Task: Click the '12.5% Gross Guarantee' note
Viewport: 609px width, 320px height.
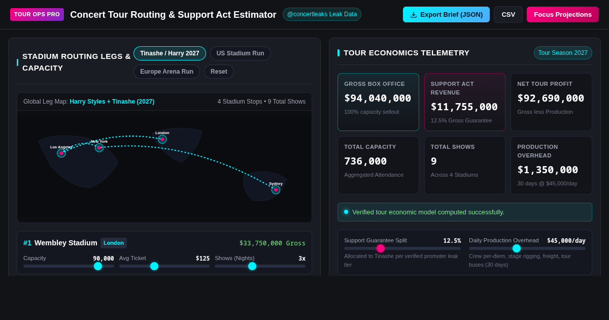Action: click(x=461, y=120)
